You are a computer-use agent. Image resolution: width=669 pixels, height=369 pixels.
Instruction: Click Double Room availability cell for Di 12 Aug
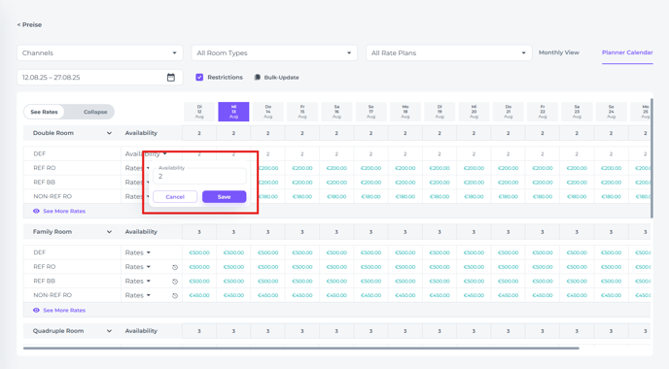[x=199, y=133]
